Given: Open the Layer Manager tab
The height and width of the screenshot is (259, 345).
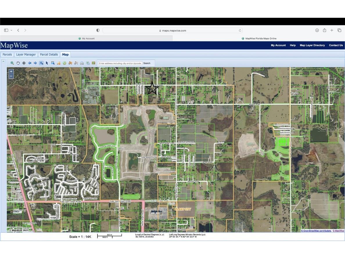Looking at the screenshot, I should click(26, 55).
